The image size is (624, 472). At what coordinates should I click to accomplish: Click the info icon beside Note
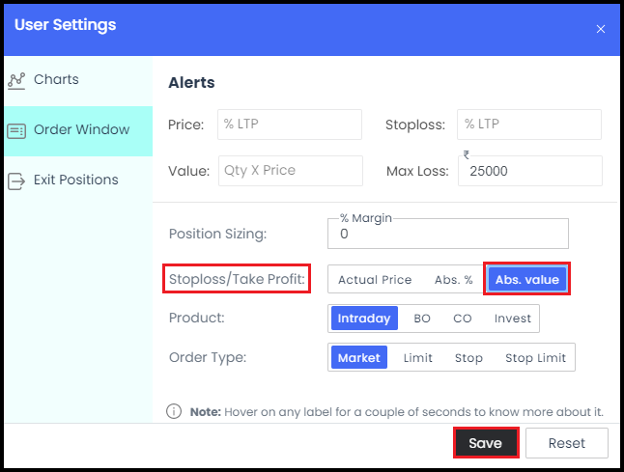[x=174, y=411]
